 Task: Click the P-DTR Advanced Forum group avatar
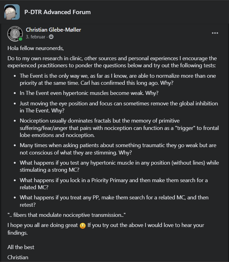[12, 12]
